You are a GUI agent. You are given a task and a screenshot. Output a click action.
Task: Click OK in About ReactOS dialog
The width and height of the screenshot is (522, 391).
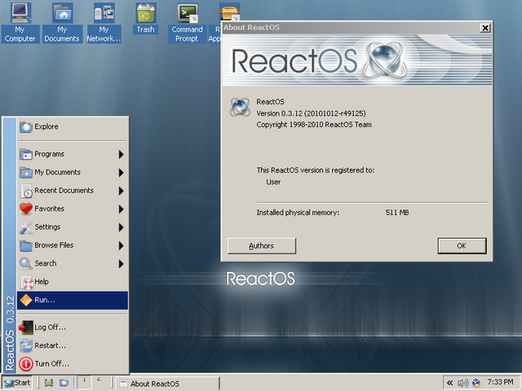(x=462, y=246)
